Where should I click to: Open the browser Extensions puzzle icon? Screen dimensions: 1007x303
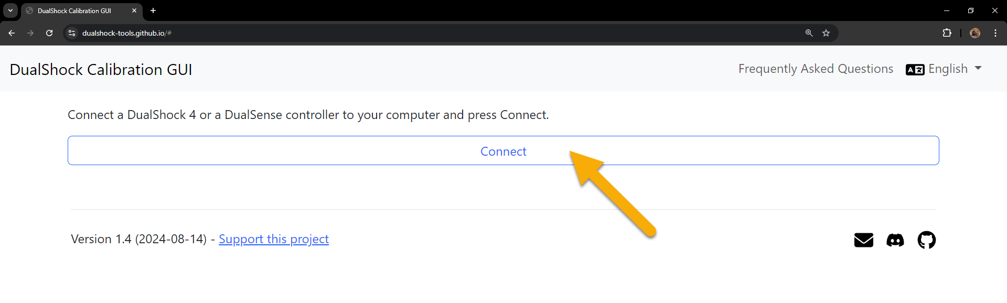[x=947, y=33]
